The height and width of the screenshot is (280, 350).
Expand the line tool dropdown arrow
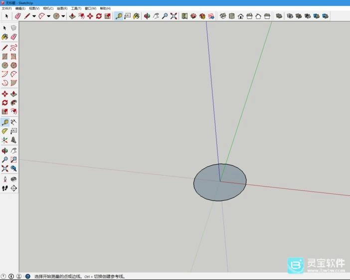click(x=34, y=16)
